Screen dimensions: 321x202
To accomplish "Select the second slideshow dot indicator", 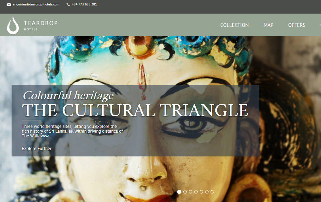I will click(x=185, y=192).
